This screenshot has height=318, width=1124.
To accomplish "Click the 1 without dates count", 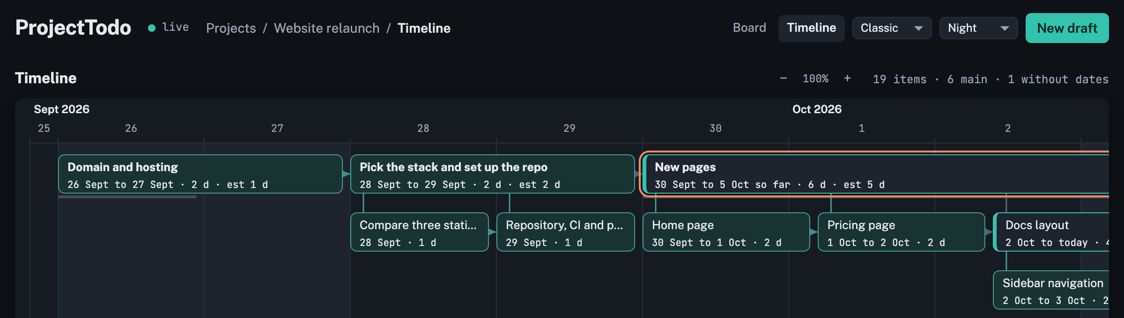I will [x=1058, y=79].
